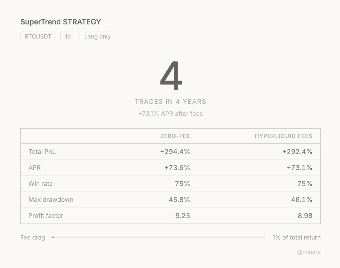Click the Long only tag
The width and height of the screenshot is (340, 268).
(97, 37)
